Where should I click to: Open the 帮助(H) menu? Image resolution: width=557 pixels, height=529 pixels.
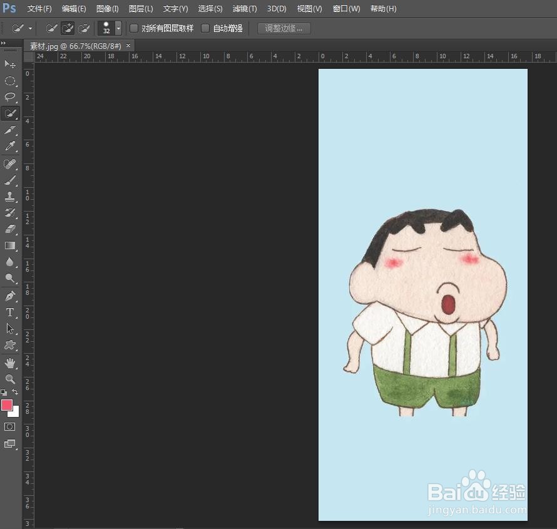pos(383,9)
